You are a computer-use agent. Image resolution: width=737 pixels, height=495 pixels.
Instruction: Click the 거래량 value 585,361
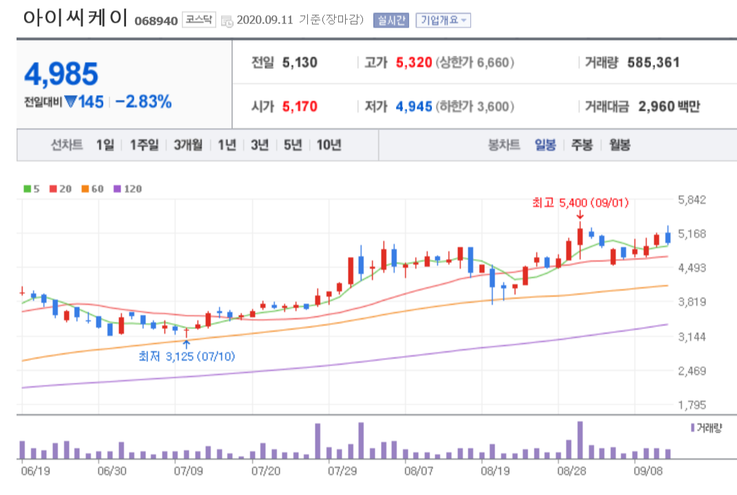click(x=654, y=63)
